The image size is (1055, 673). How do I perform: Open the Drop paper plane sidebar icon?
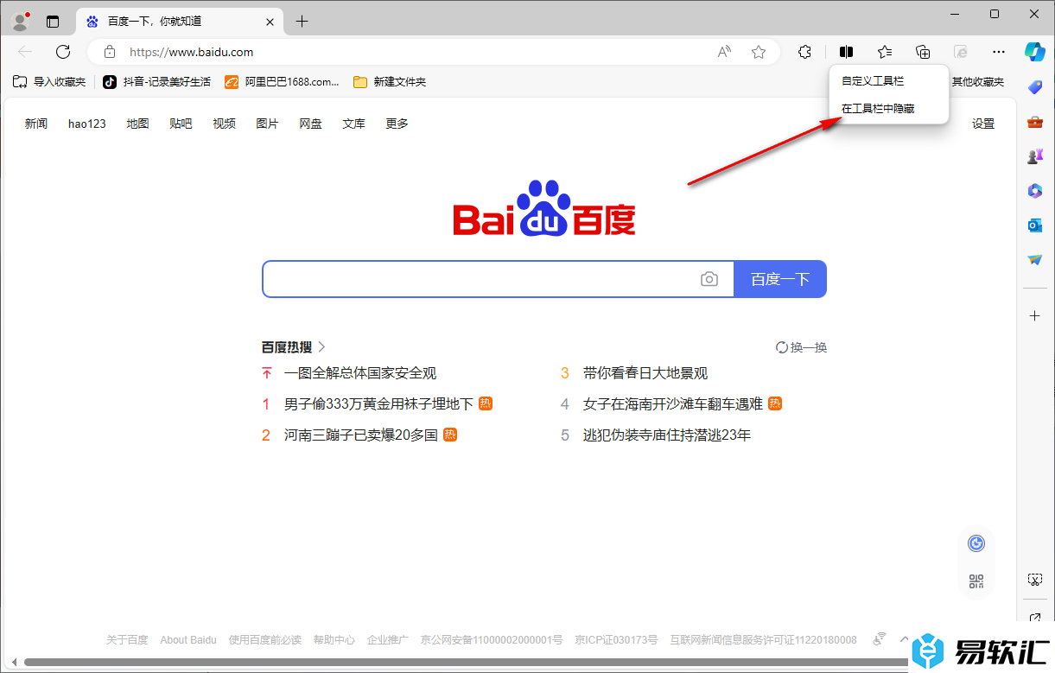1034,259
